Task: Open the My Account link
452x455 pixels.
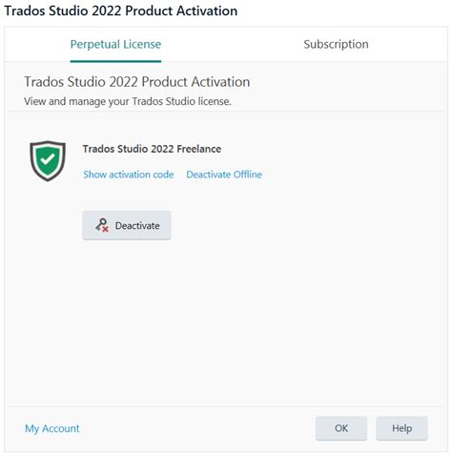Action: click(52, 428)
